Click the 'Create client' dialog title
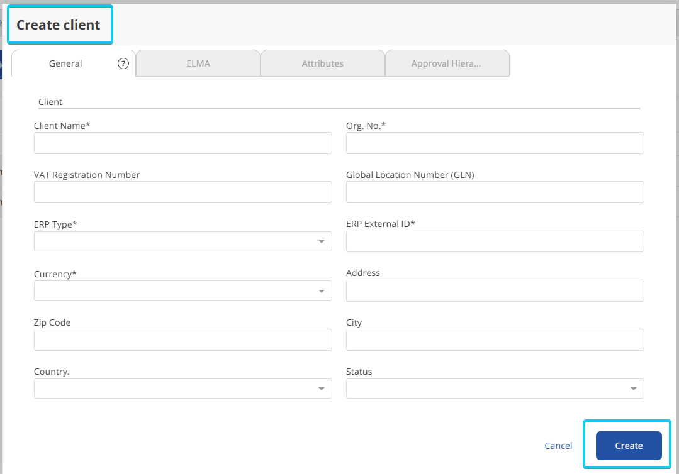The width and height of the screenshot is (679, 474). (x=59, y=25)
